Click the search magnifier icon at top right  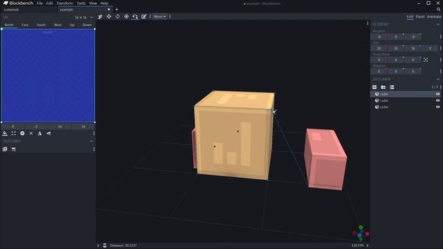click(x=438, y=10)
